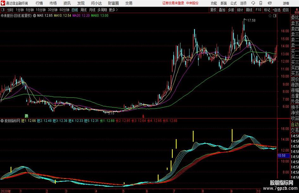Image resolution: width=299 pixels, height=193 pixels.
Task: Click the red $ marker below the chart
Action: click(143, 116)
